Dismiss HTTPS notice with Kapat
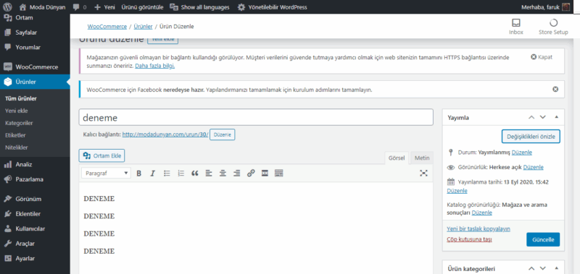Image resolution: width=580 pixels, height=274 pixels. click(x=542, y=57)
